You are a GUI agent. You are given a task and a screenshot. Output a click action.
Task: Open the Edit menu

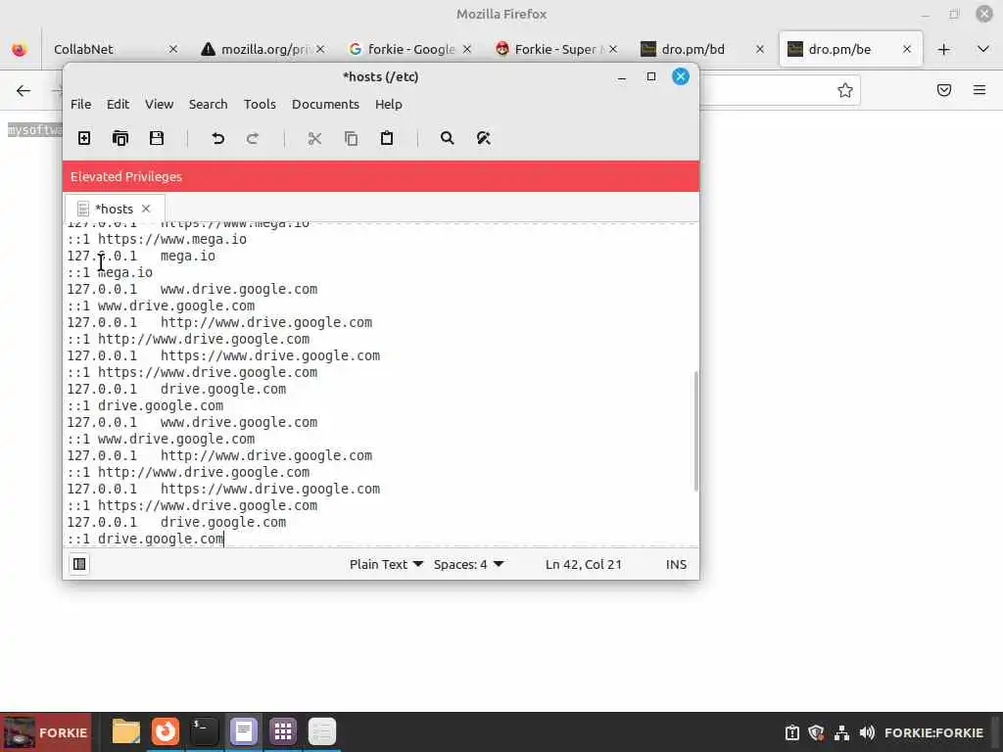coord(118,104)
